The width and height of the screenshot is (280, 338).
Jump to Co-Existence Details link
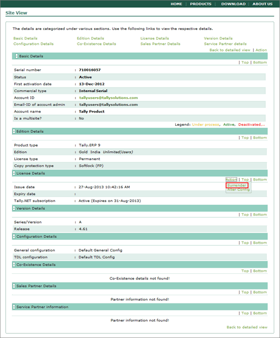tap(96, 44)
